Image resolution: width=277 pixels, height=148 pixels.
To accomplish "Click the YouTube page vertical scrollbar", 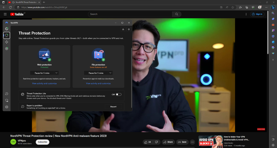I will point(268,32).
